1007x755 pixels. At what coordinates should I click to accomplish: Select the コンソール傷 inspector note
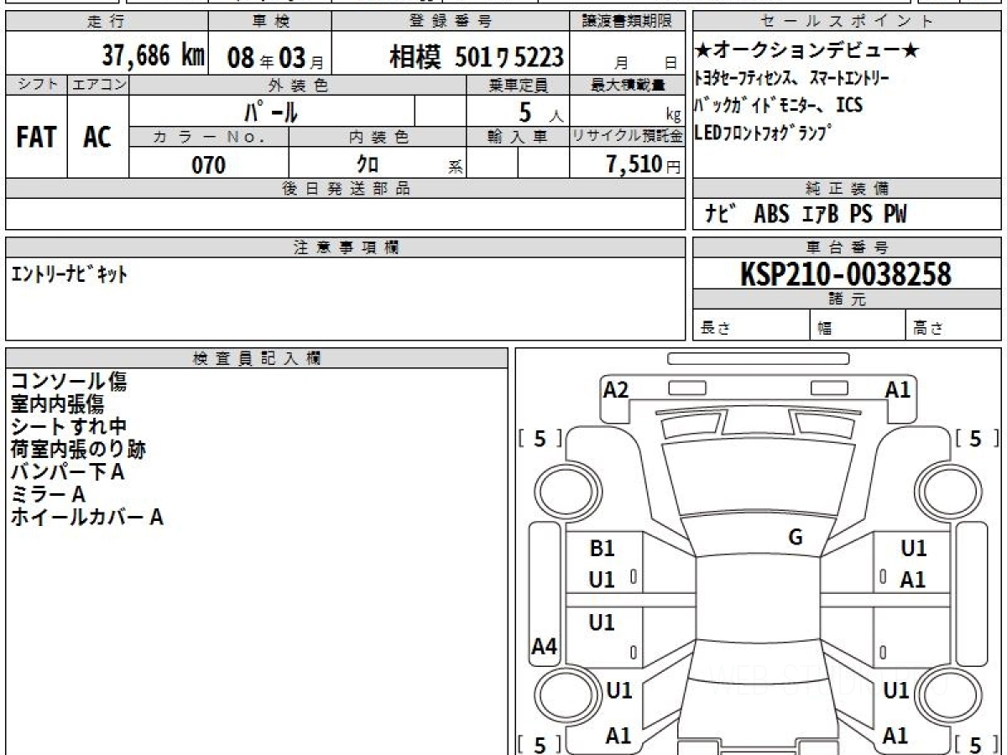click(x=70, y=383)
